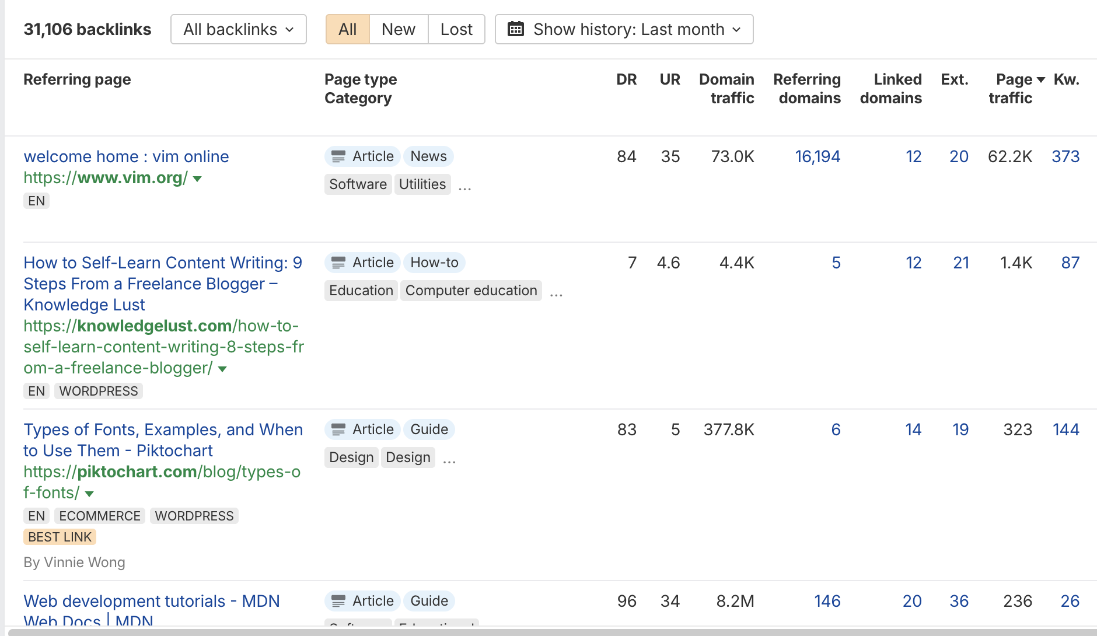Open the All backlinks dropdown
1097x636 pixels.
pyautogui.click(x=238, y=29)
